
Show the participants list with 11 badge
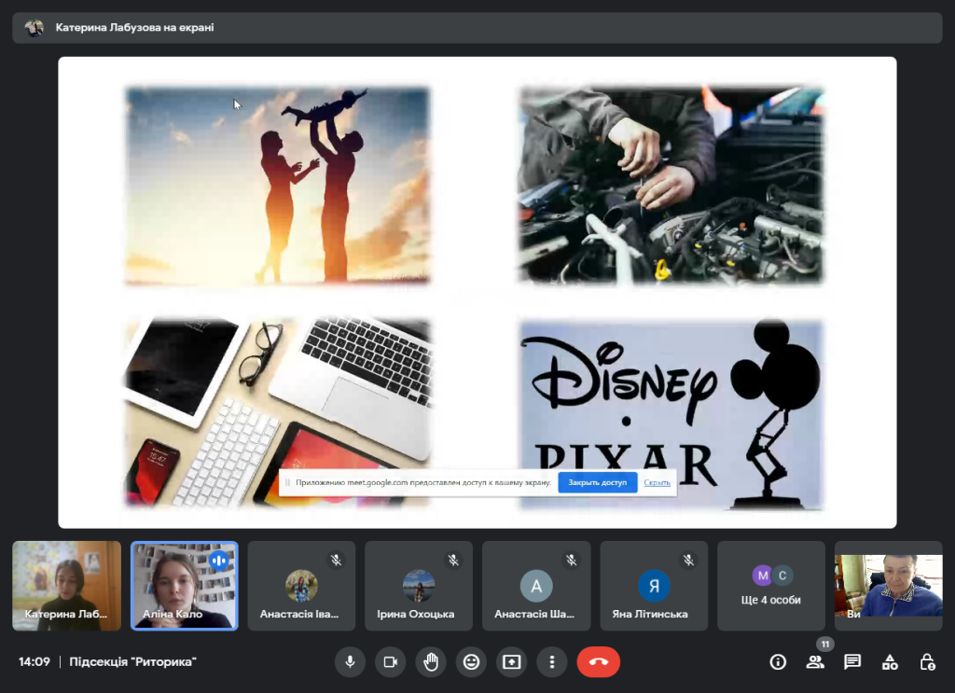click(x=815, y=662)
